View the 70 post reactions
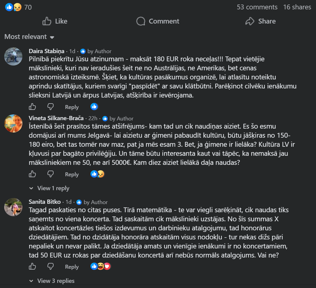 18,7
